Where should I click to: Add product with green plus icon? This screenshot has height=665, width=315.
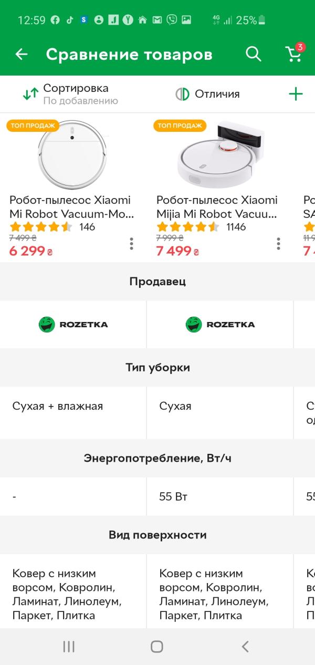[x=296, y=94]
